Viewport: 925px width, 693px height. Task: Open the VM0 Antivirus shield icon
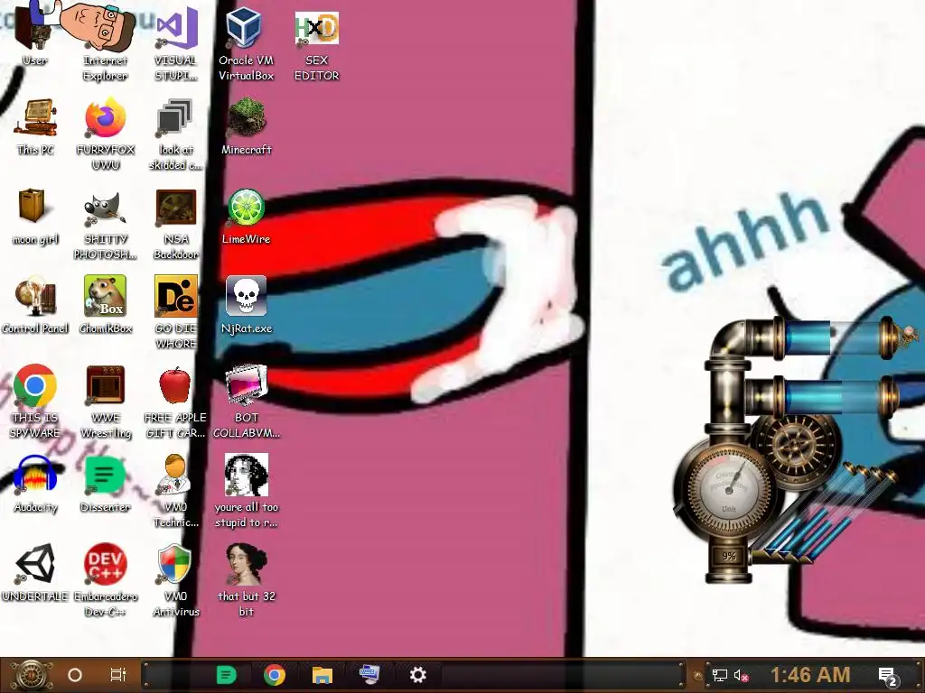(x=176, y=581)
